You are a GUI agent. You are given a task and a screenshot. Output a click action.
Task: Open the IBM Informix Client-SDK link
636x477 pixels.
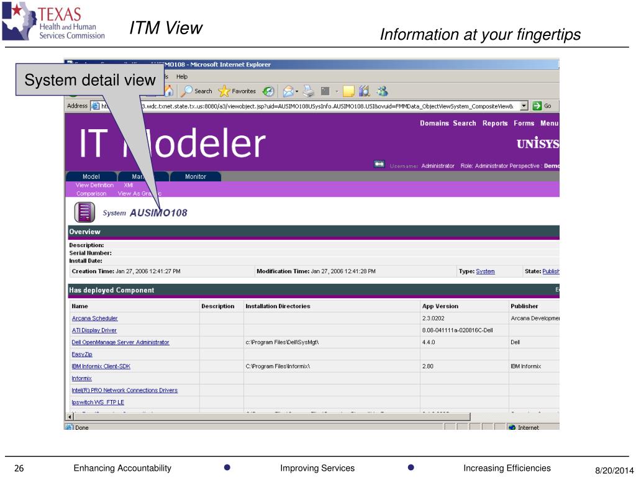(x=101, y=366)
